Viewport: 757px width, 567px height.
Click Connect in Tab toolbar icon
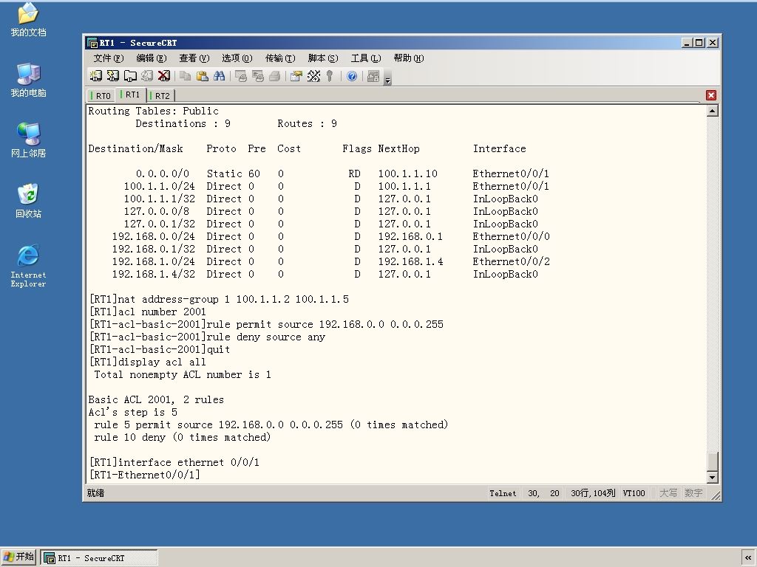(130, 76)
